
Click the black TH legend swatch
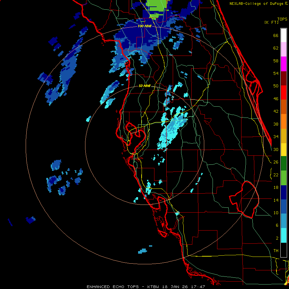coord(284,250)
